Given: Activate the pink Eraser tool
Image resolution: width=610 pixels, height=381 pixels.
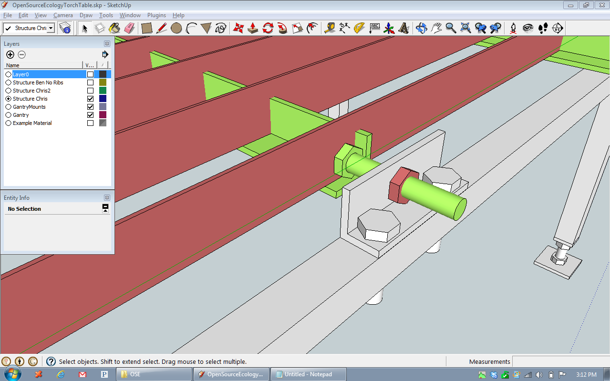Looking at the screenshot, I should pyautogui.click(x=129, y=28).
